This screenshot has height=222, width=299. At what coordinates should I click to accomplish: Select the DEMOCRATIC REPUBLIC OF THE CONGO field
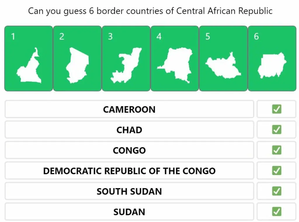coord(129,171)
